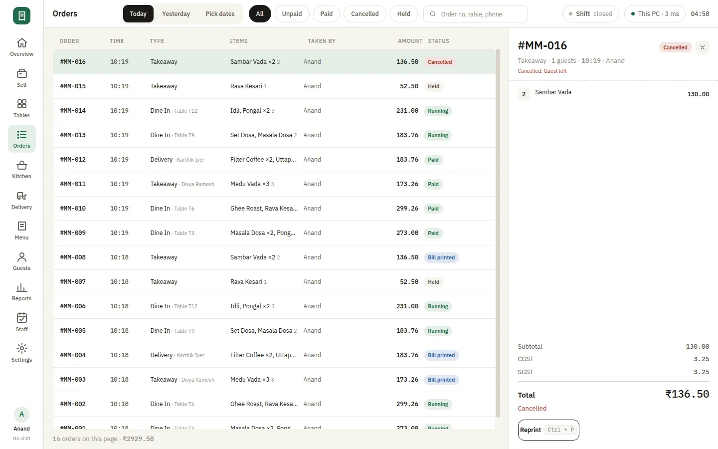Show All orders filter

(260, 14)
